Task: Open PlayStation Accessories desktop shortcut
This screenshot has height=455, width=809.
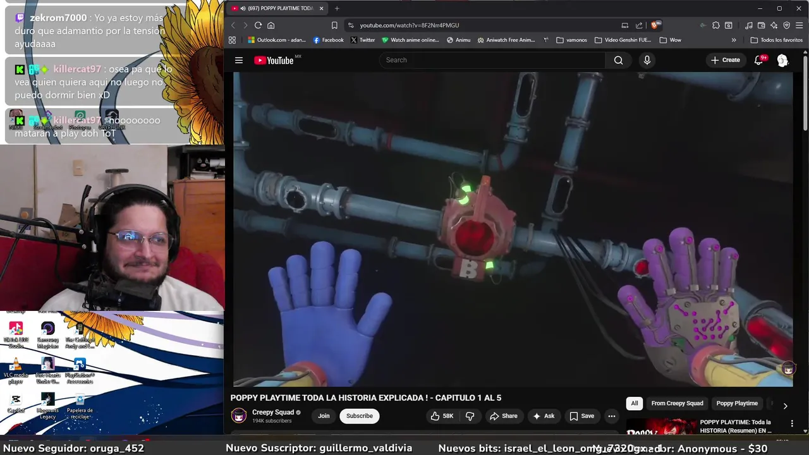Action: coord(80,370)
